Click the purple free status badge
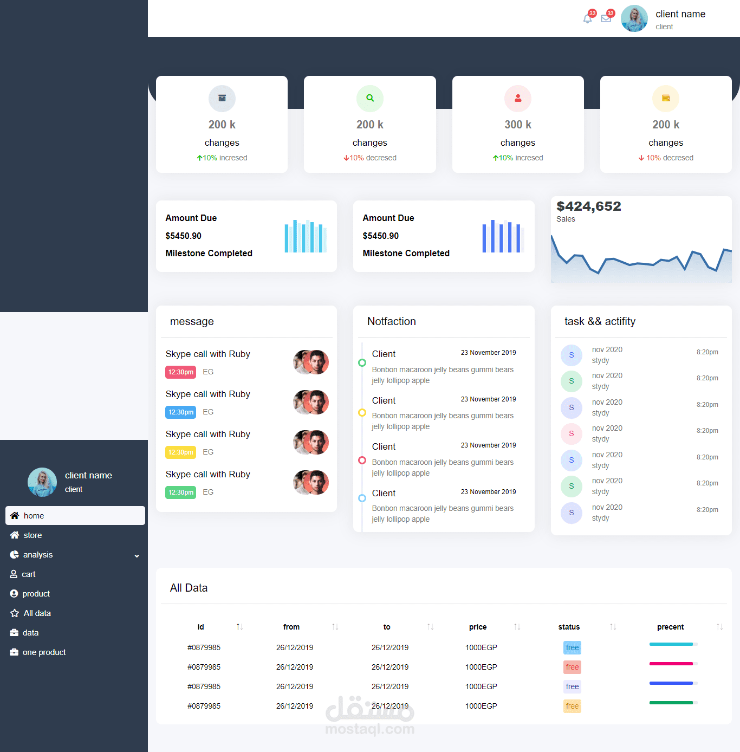Screen dimensions: 740x752 pos(572,686)
